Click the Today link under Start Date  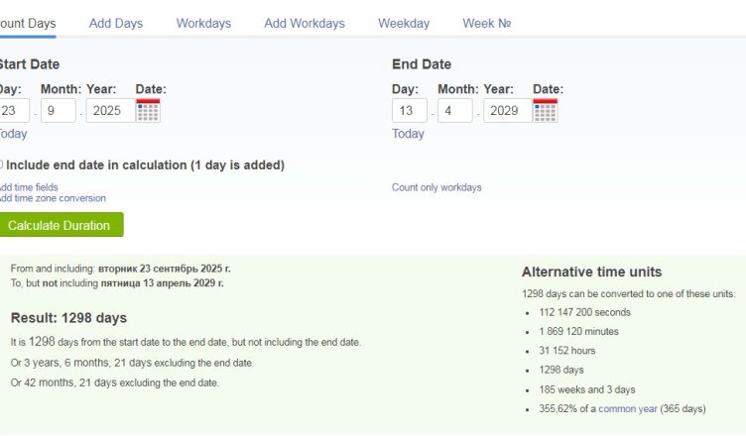pos(13,134)
